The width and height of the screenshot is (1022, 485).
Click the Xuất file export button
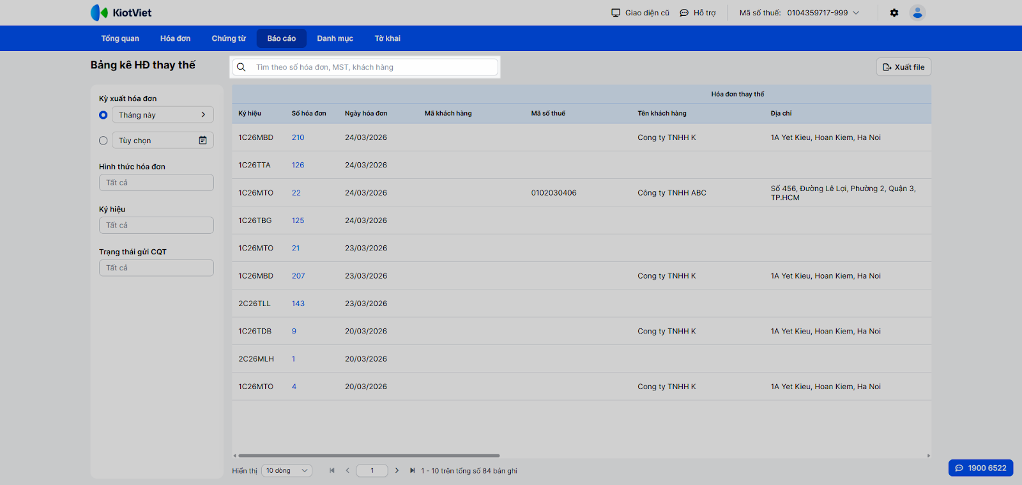903,67
